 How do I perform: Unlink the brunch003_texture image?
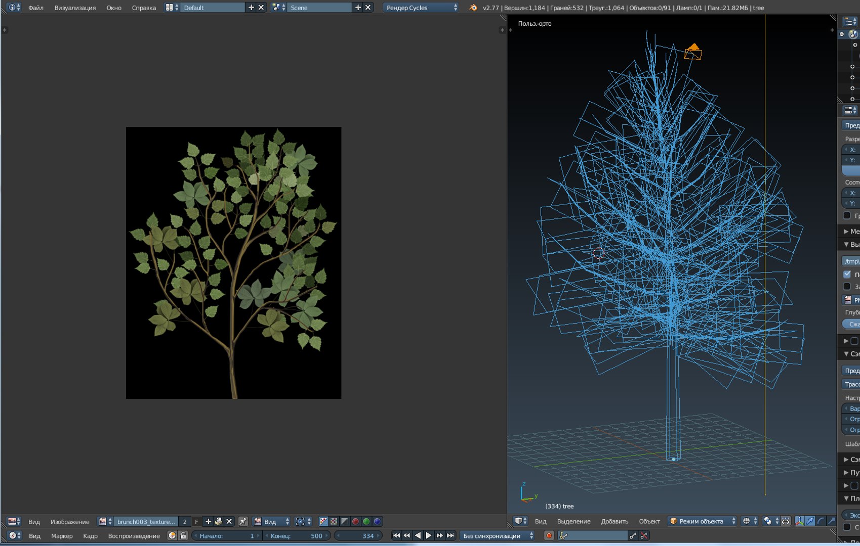(229, 521)
